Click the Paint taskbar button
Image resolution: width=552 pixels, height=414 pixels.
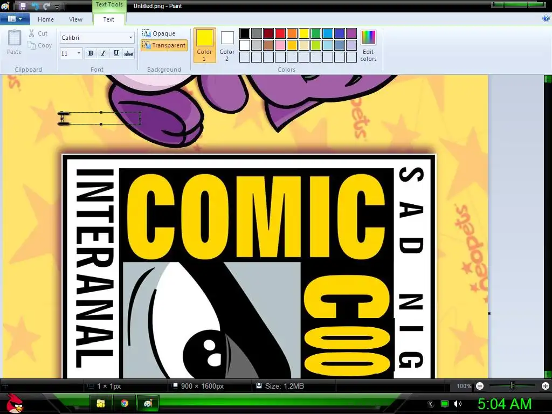[148, 403]
